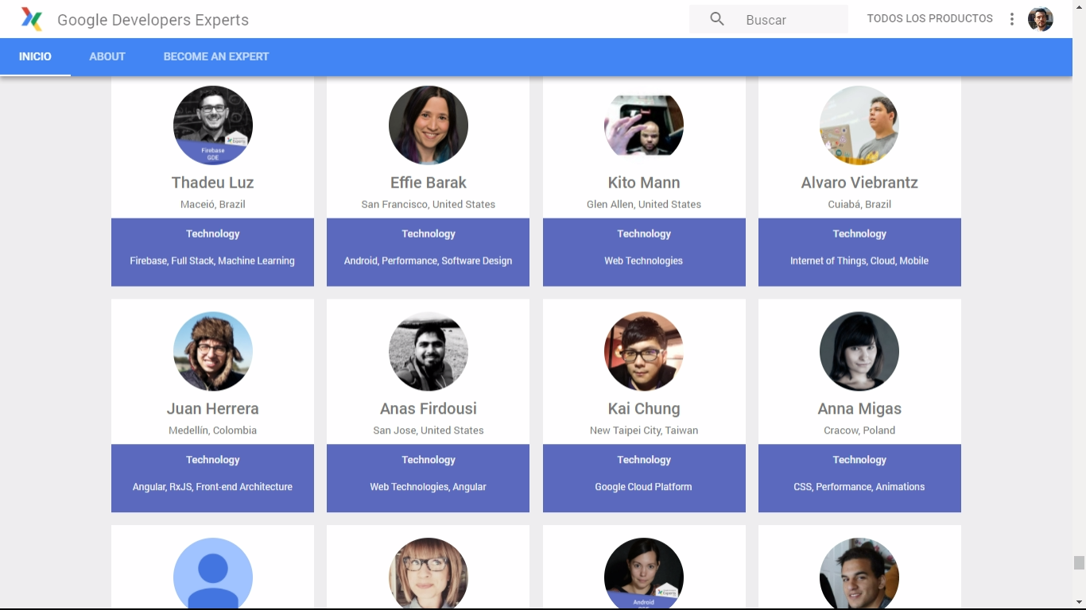
Task: Open Alvaro Viebrantz profile photo
Action: (859, 125)
